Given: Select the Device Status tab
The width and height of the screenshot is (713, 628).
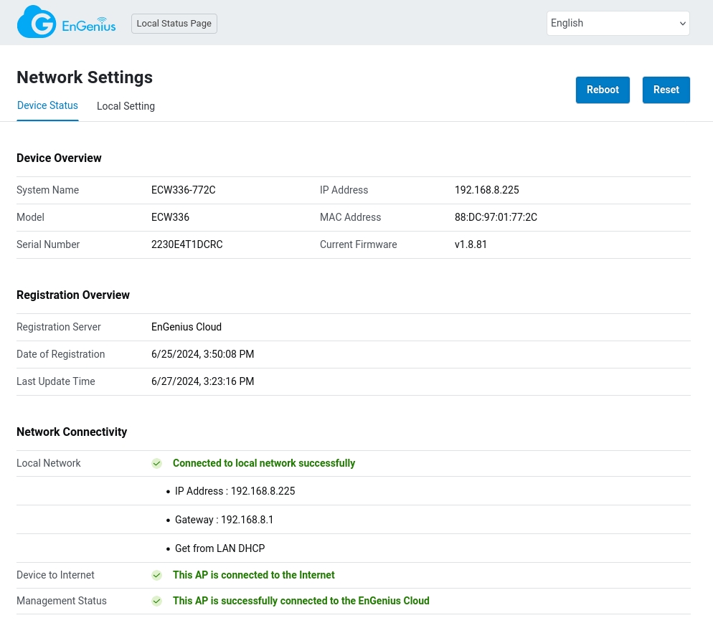Looking at the screenshot, I should pyautogui.click(x=47, y=106).
